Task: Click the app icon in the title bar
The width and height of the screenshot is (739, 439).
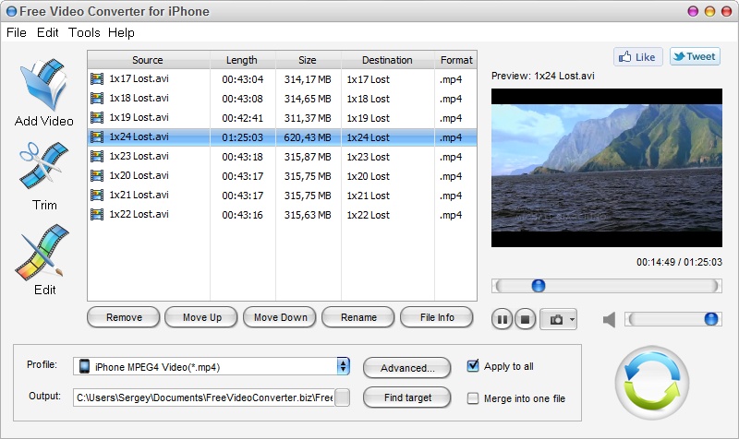Action: pyautogui.click(x=11, y=11)
